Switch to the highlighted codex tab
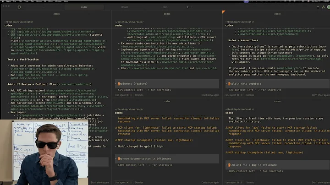Screen dimensions: 330x185 [x=84, y=7]
